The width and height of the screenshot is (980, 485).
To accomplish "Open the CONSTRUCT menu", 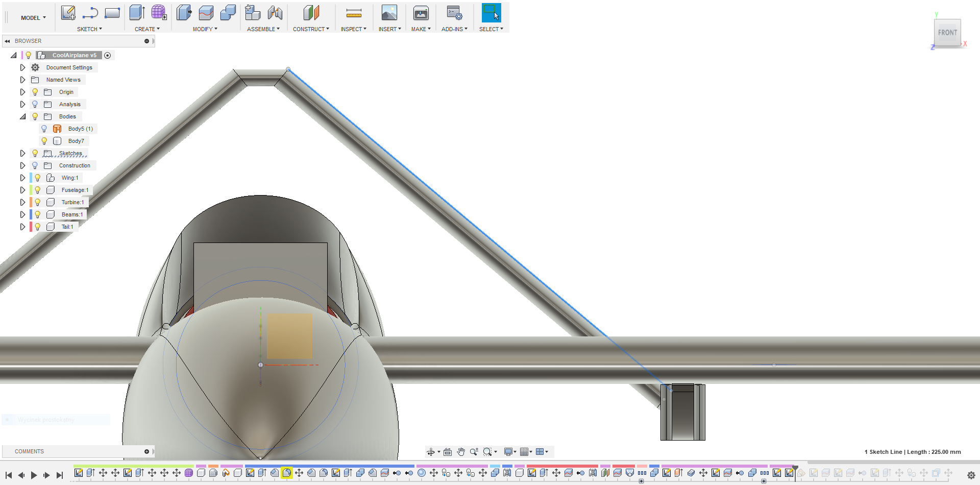I will (x=311, y=29).
